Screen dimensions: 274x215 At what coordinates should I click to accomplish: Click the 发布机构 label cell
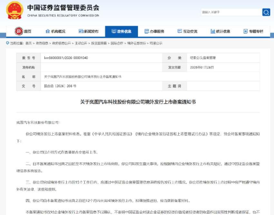(29, 67)
